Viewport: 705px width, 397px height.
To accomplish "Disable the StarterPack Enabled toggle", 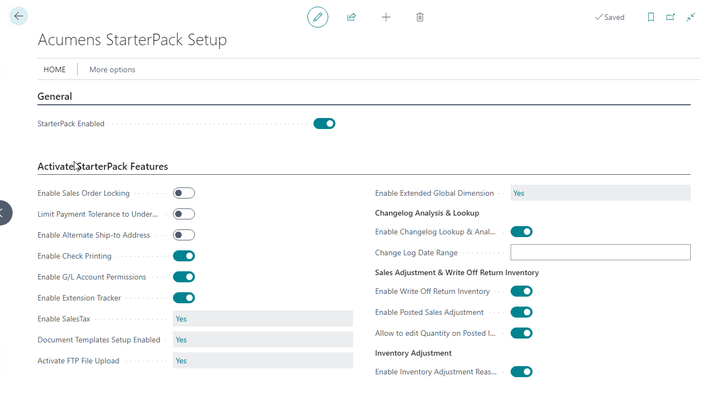I will (324, 124).
